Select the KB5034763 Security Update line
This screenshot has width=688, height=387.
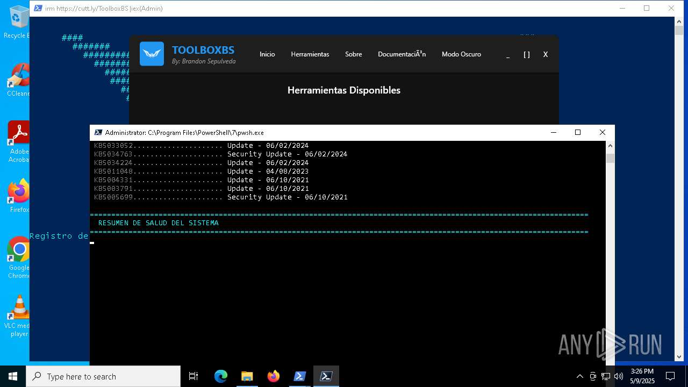220,154
